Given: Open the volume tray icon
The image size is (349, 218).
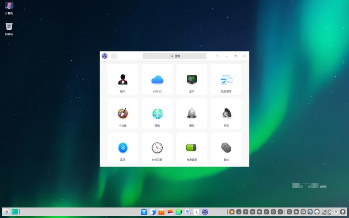Looking at the screenshot, I should coord(260,212).
